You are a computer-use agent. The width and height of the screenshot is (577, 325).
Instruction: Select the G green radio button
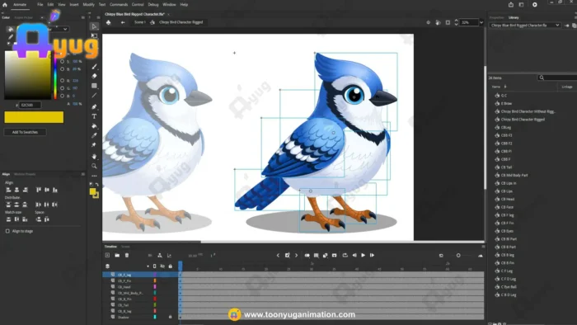tap(62, 88)
